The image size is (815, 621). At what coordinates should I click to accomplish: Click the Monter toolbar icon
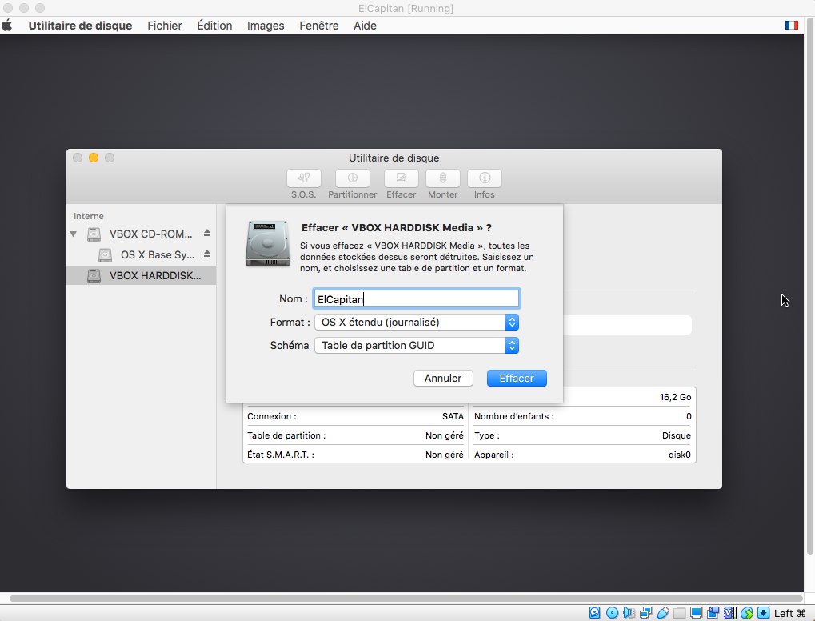coord(443,178)
